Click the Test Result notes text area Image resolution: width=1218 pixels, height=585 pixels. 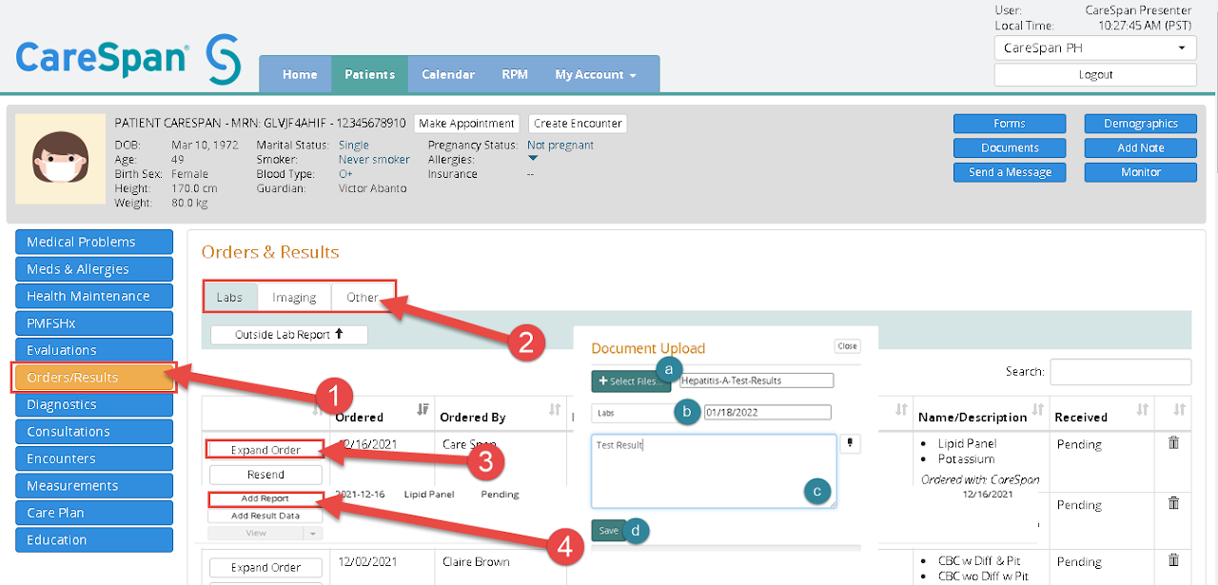coord(714,472)
